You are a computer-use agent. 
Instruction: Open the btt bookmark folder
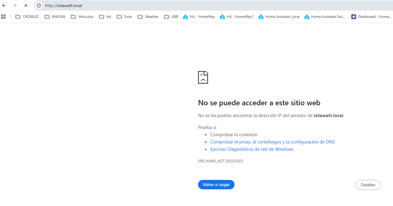[105, 17]
